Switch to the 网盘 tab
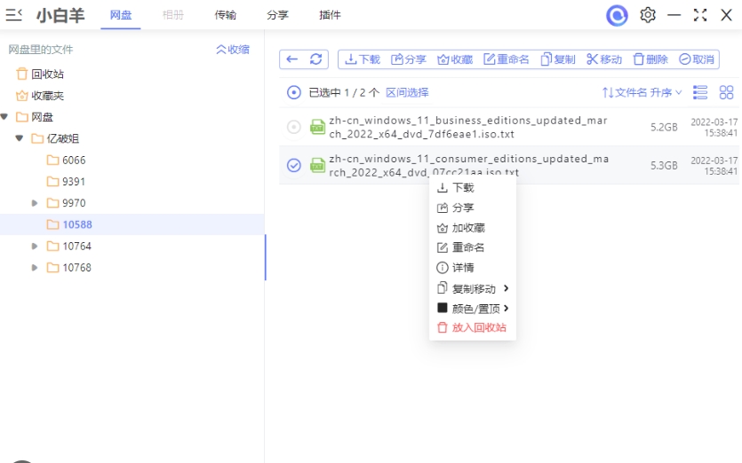Image resolution: width=742 pixels, height=463 pixels. [x=121, y=15]
